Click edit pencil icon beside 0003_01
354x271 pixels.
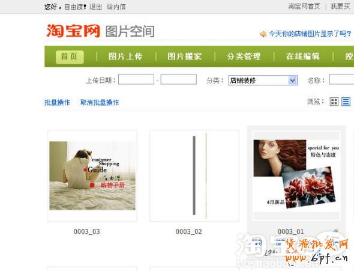336,231
